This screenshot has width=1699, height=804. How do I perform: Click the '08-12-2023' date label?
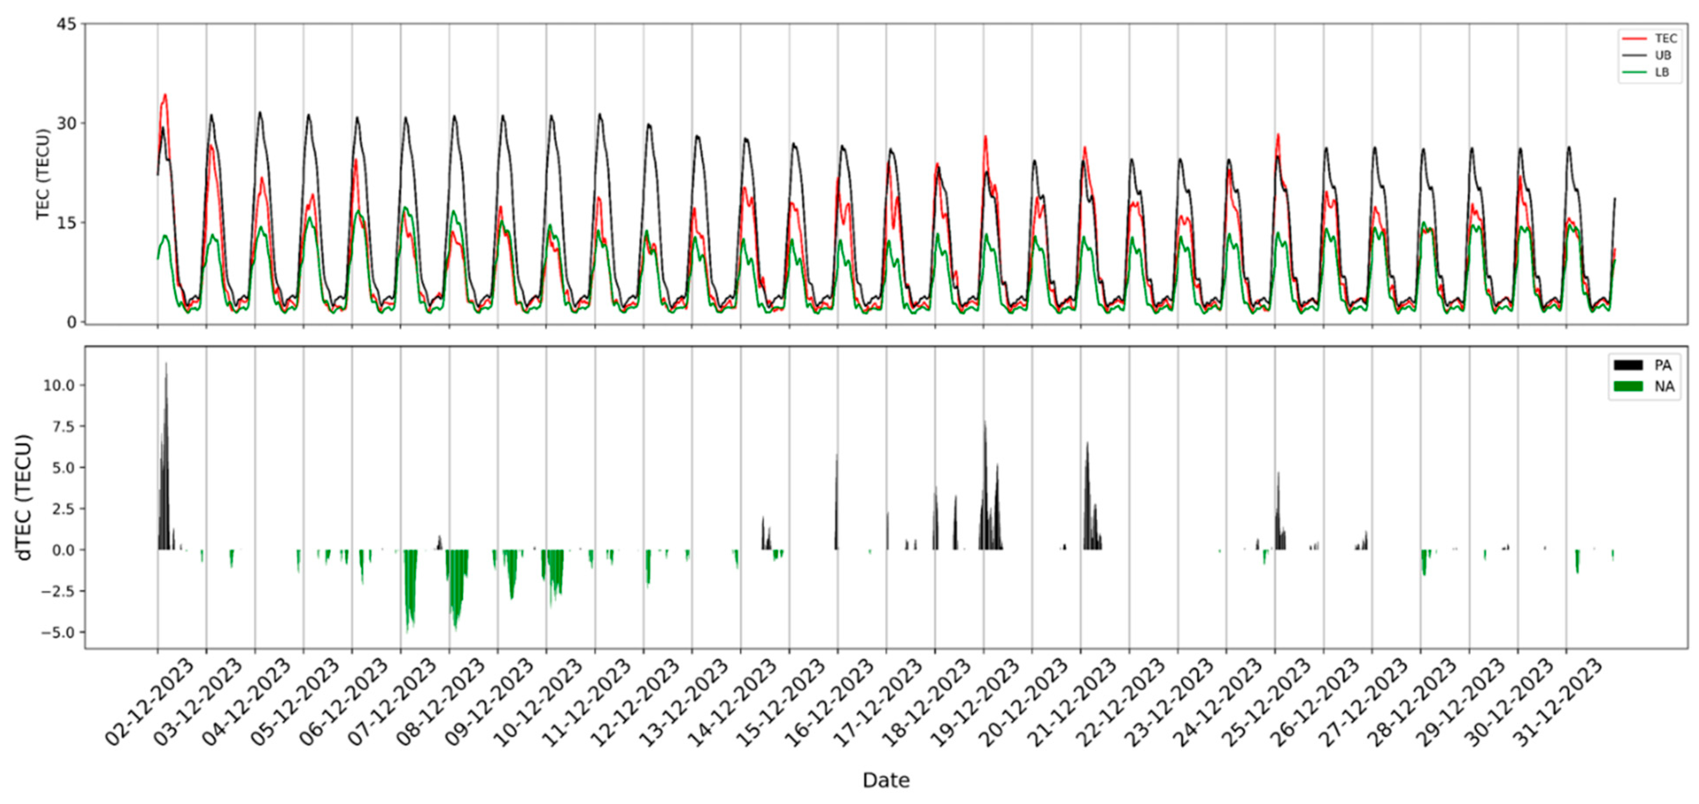point(441,704)
